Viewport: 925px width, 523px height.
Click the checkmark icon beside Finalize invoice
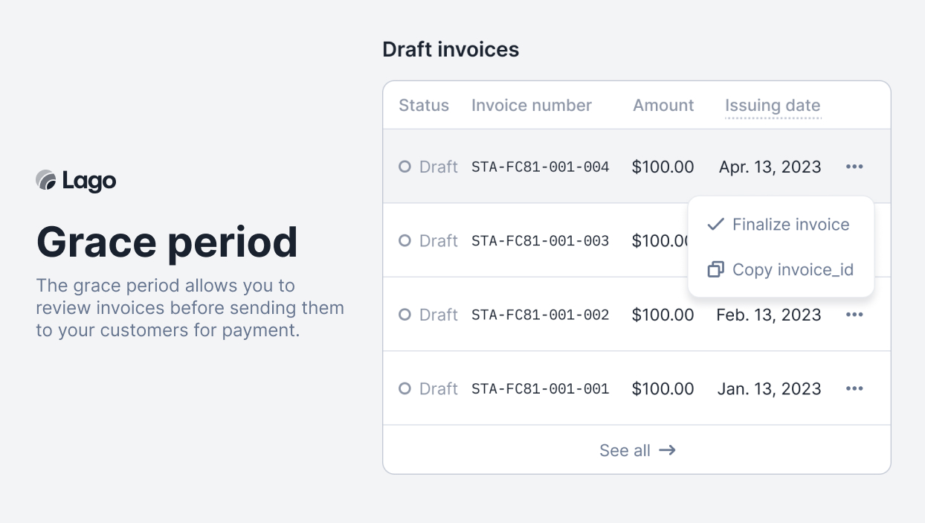coord(715,224)
